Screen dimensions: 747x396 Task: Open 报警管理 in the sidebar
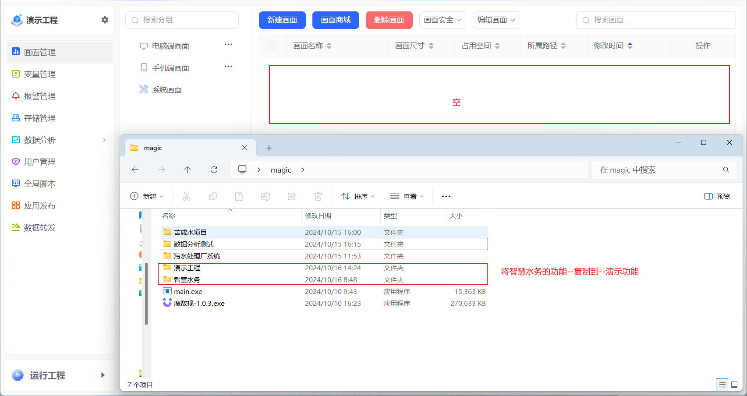point(39,96)
